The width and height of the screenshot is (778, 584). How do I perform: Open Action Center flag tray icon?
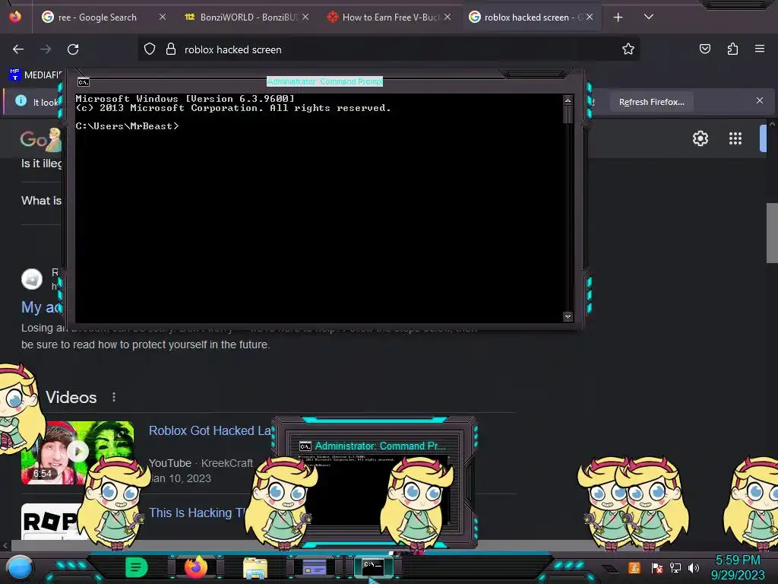(656, 567)
